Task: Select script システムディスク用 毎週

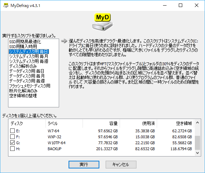Action: [29, 61]
